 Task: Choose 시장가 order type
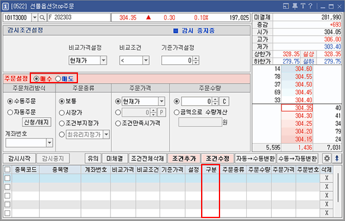pos(62,113)
